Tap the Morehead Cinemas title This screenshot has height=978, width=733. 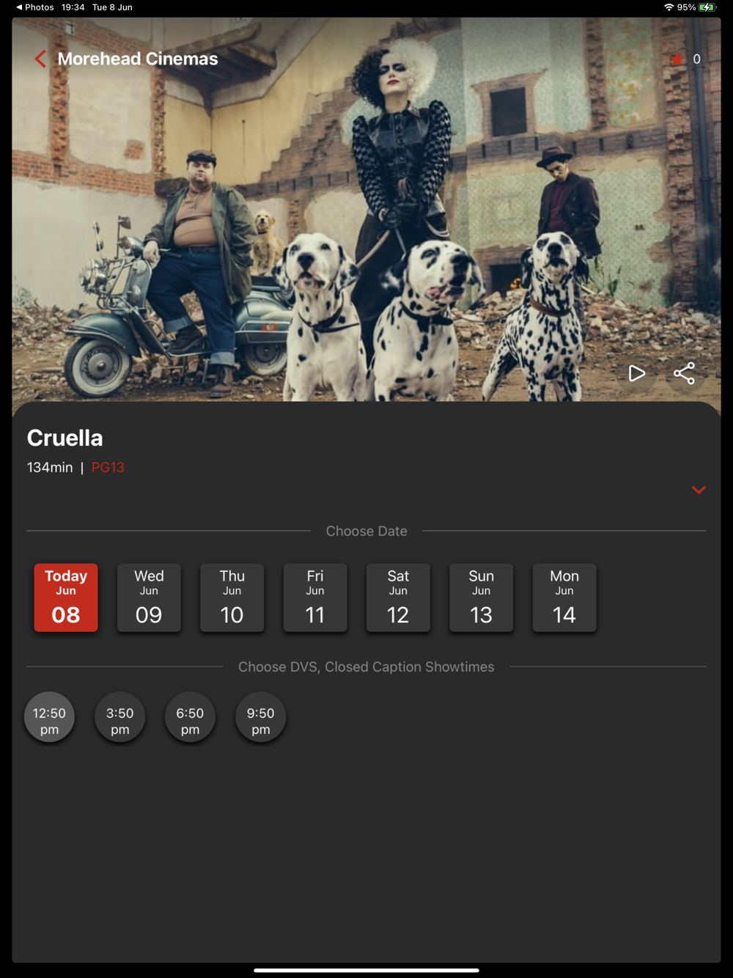138,59
